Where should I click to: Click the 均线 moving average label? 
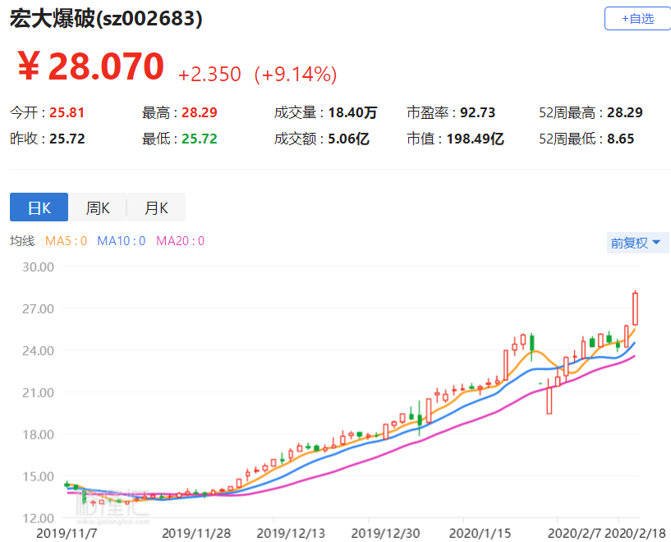(22, 241)
